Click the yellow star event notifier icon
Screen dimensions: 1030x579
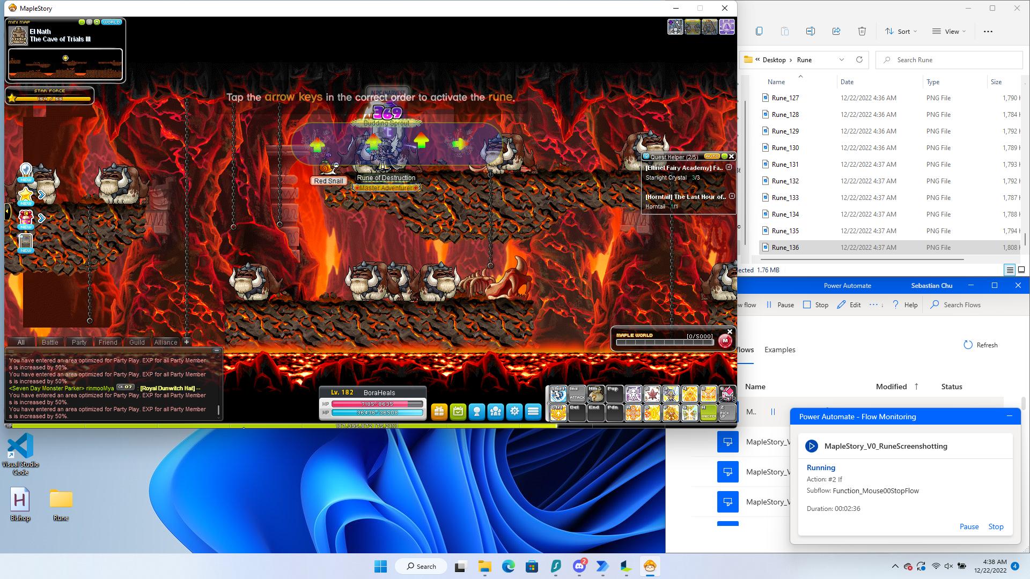tap(26, 195)
